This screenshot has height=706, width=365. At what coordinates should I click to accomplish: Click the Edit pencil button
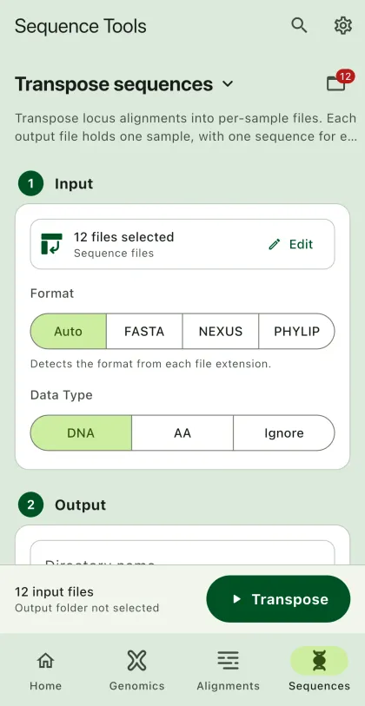(290, 244)
